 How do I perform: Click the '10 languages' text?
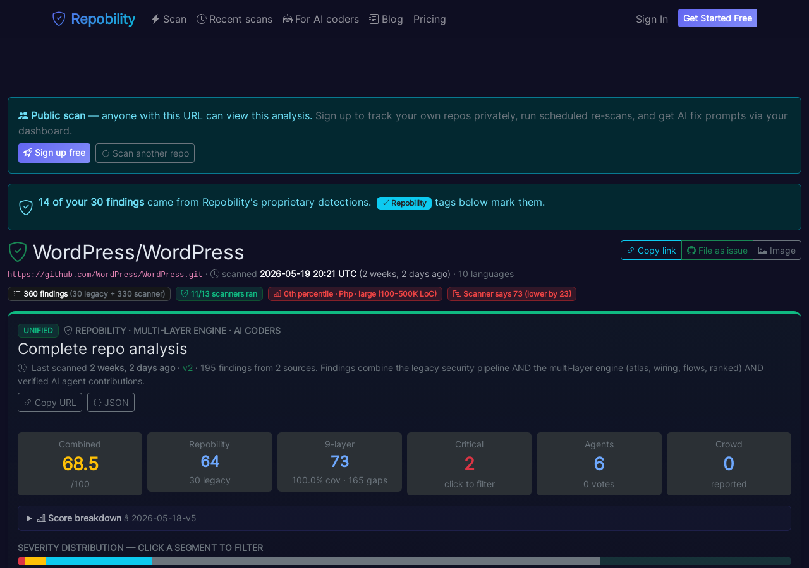[486, 274]
